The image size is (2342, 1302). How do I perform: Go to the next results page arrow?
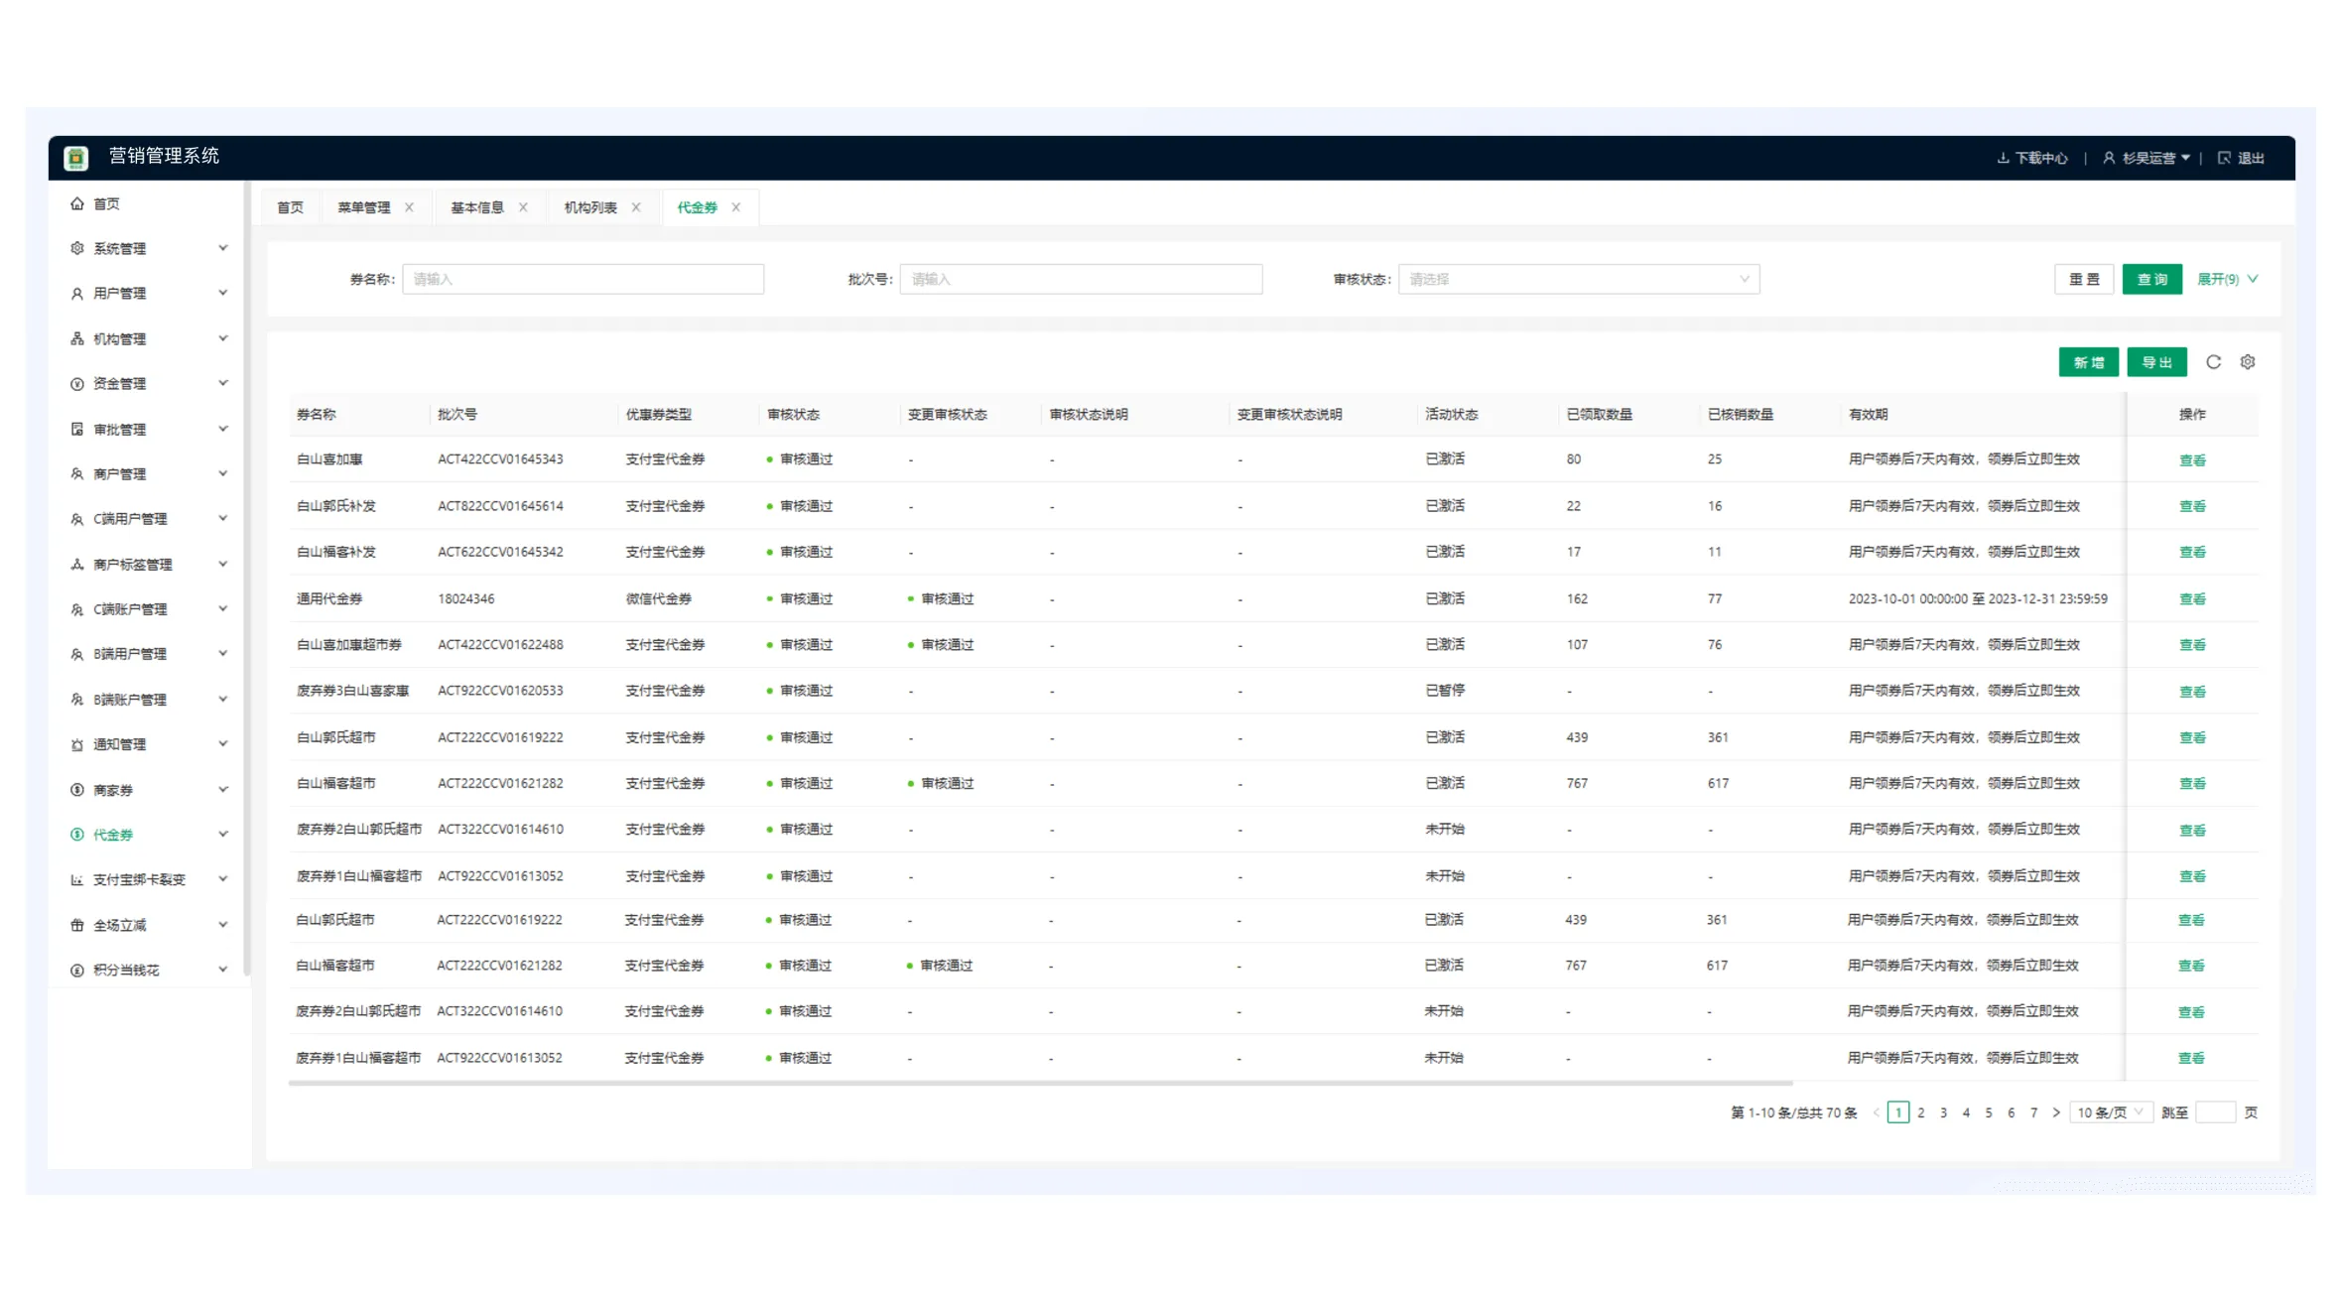pos(2056,1112)
